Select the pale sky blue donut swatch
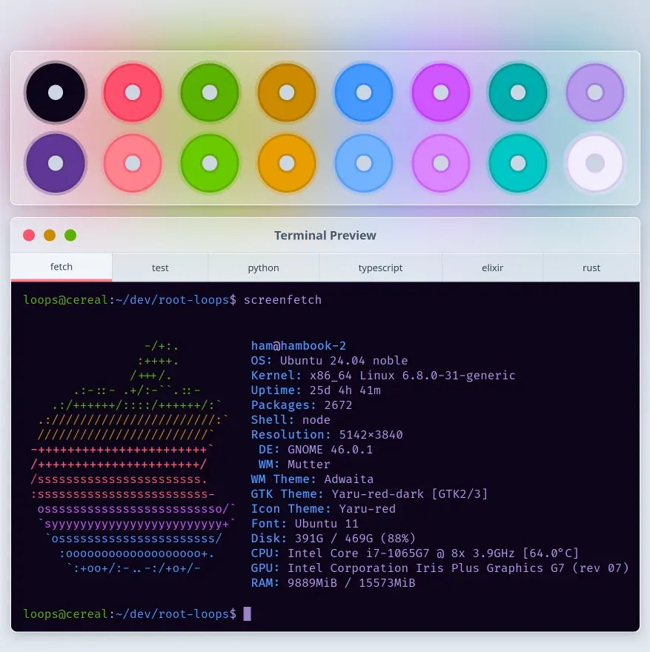This screenshot has width=650, height=652. pyautogui.click(x=363, y=162)
